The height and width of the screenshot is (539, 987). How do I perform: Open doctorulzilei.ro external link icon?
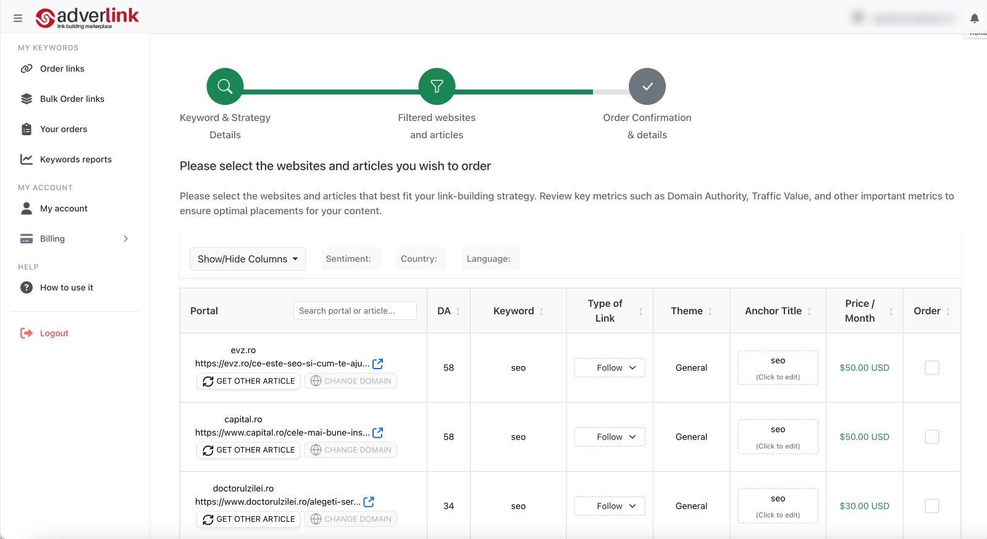(369, 502)
